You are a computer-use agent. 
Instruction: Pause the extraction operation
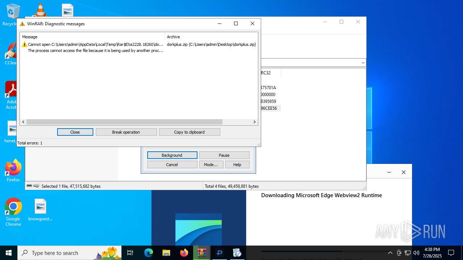224,155
